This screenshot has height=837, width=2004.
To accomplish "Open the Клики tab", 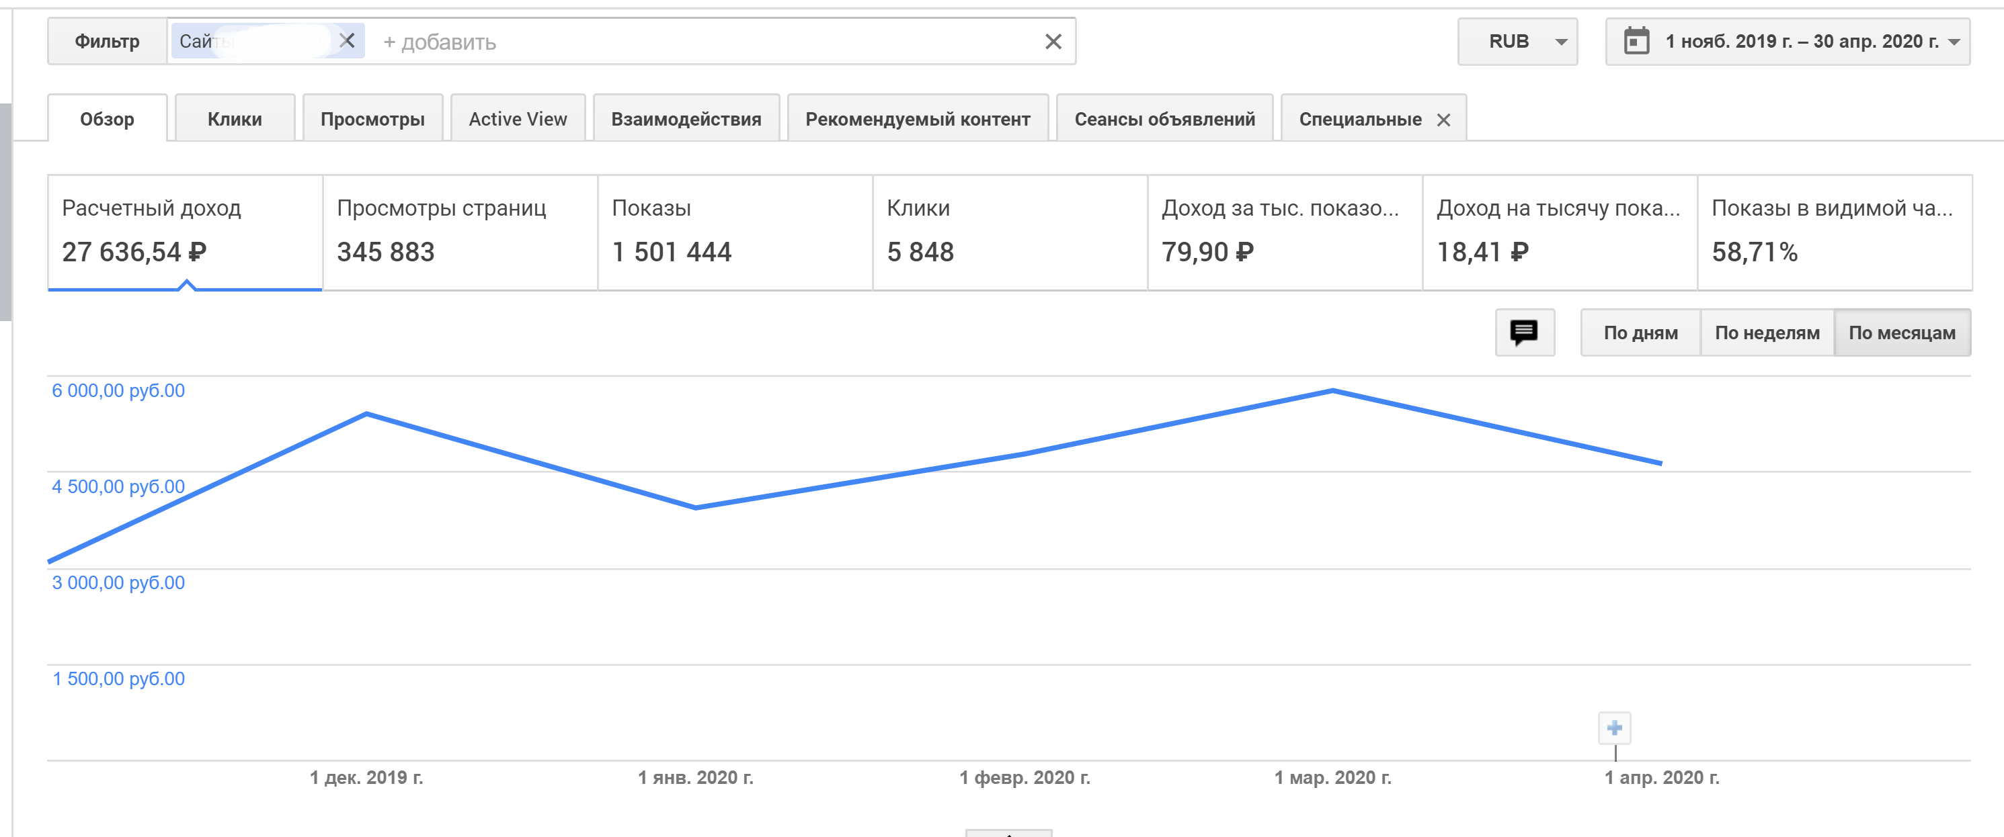I will pos(234,120).
